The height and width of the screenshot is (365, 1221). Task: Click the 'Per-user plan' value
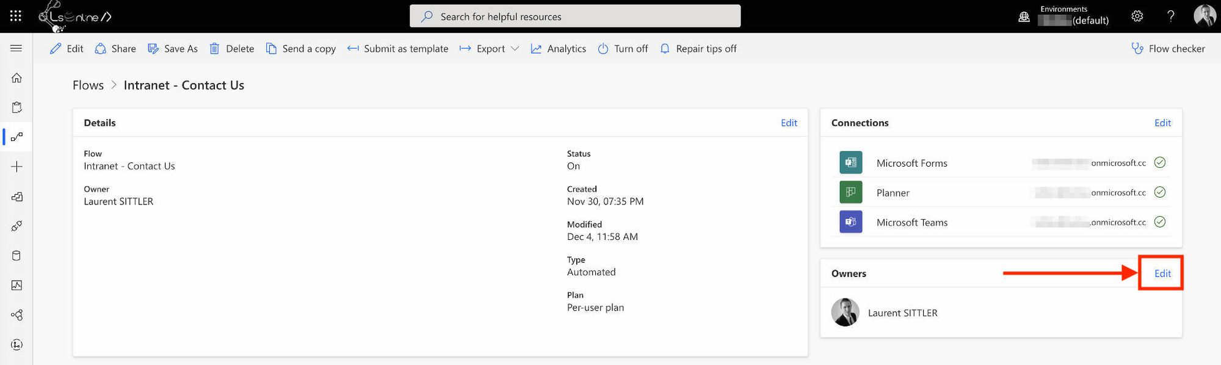(x=595, y=308)
